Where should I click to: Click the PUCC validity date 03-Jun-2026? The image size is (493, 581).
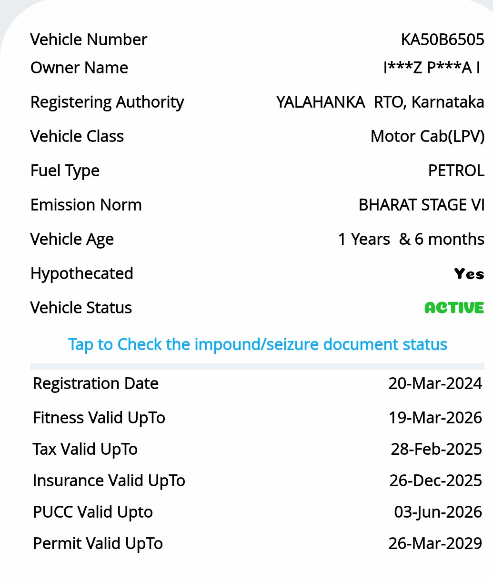point(438,512)
